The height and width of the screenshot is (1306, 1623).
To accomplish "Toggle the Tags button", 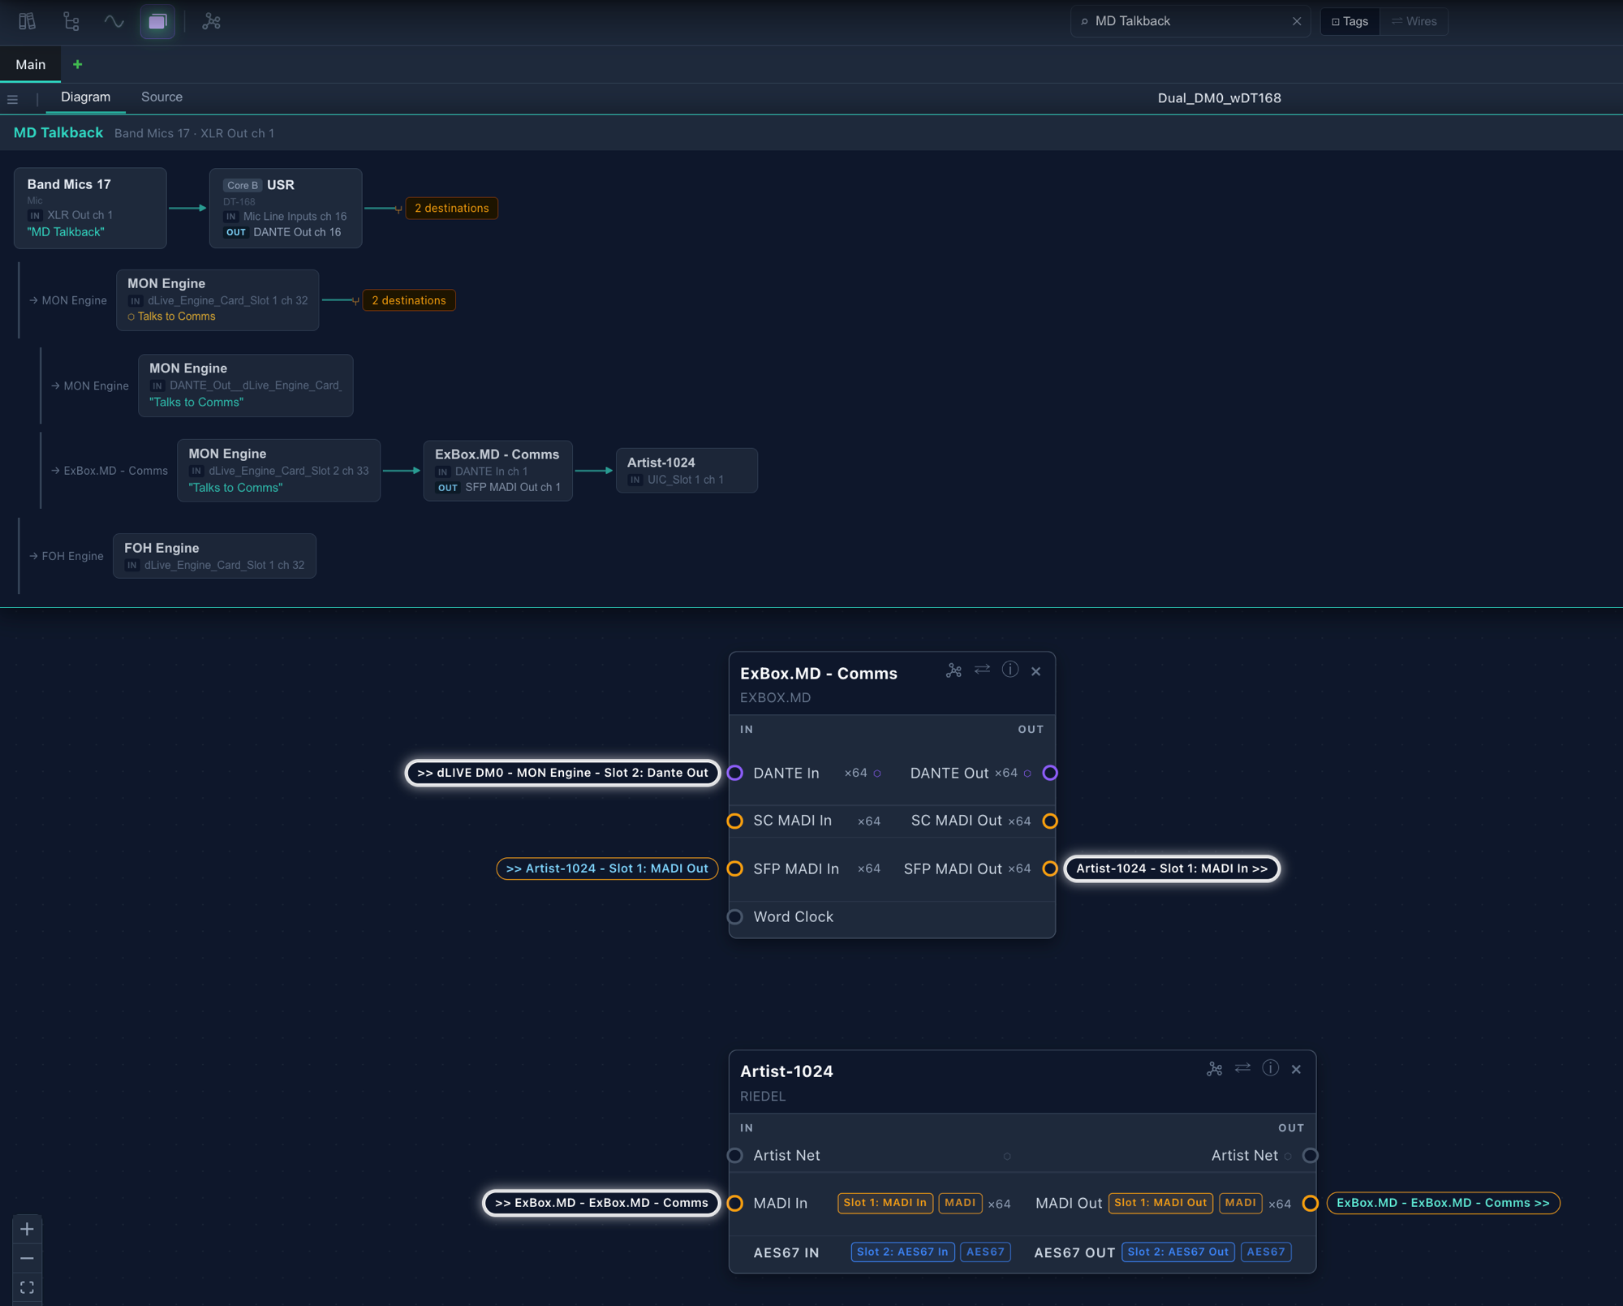I will 1350,21.
